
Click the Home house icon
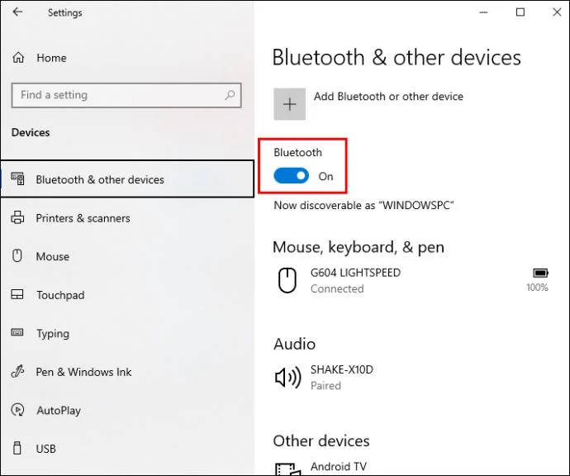tap(18, 58)
